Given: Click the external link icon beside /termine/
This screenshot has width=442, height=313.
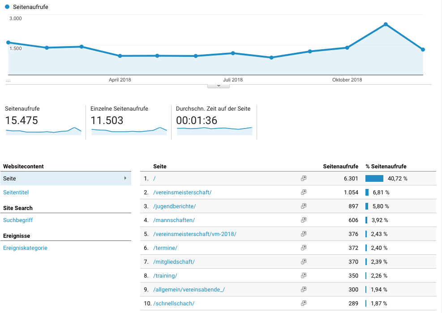Looking at the screenshot, I should click(304, 248).
